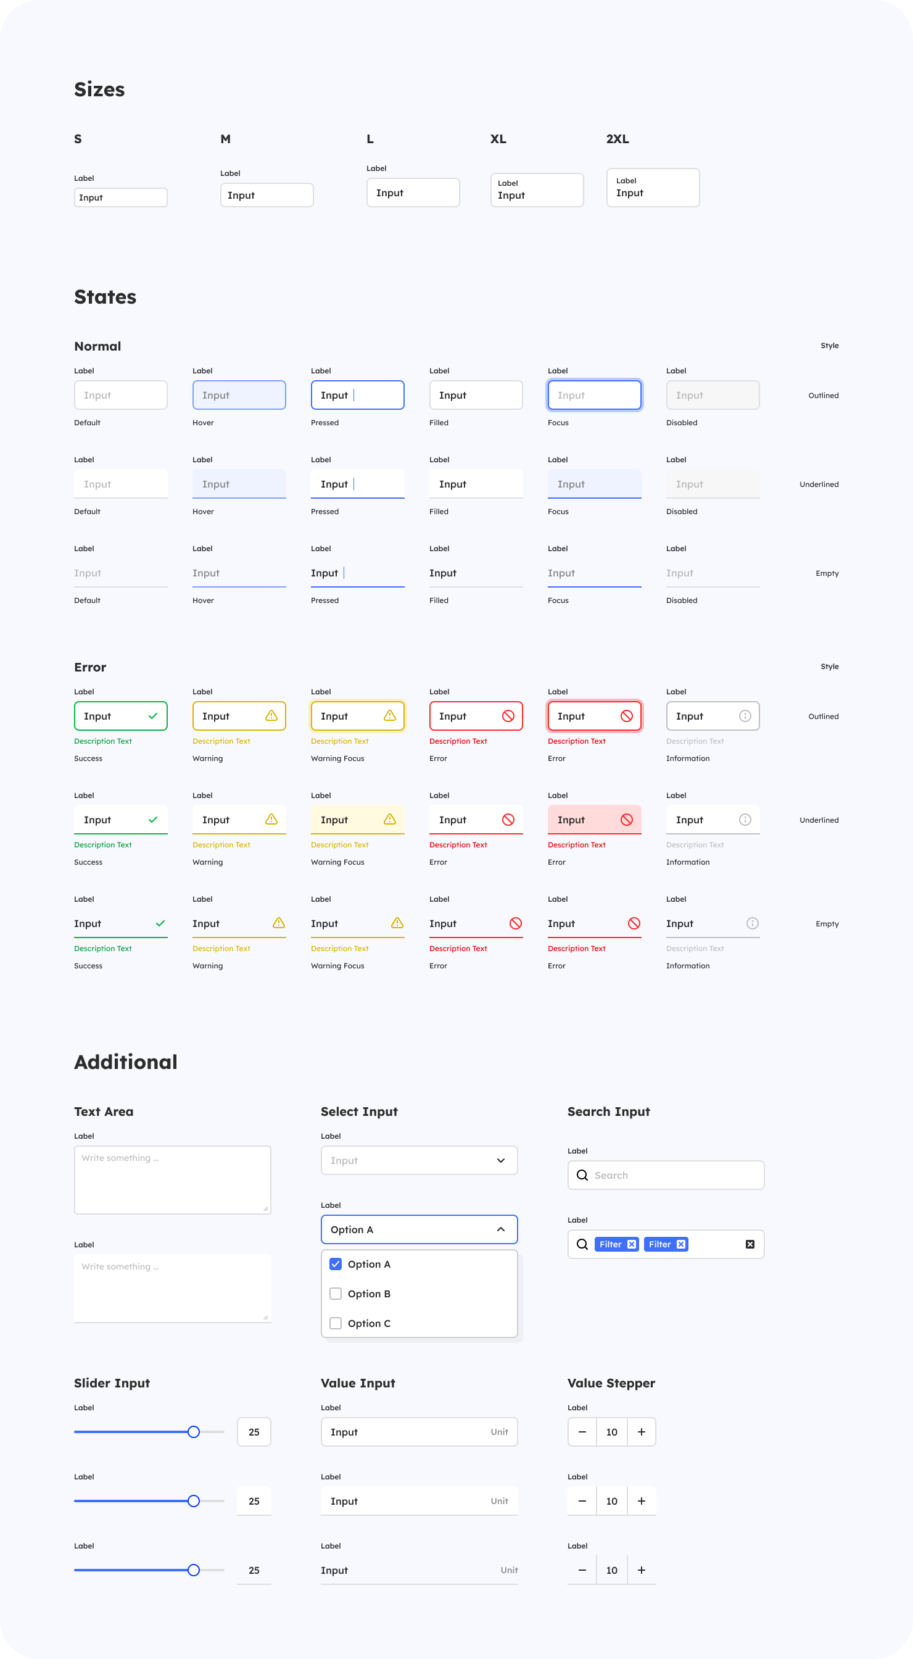Click the outlined Value Stepper number 10
This screenshot has height=1659, width=913.
pos(612,1432)
